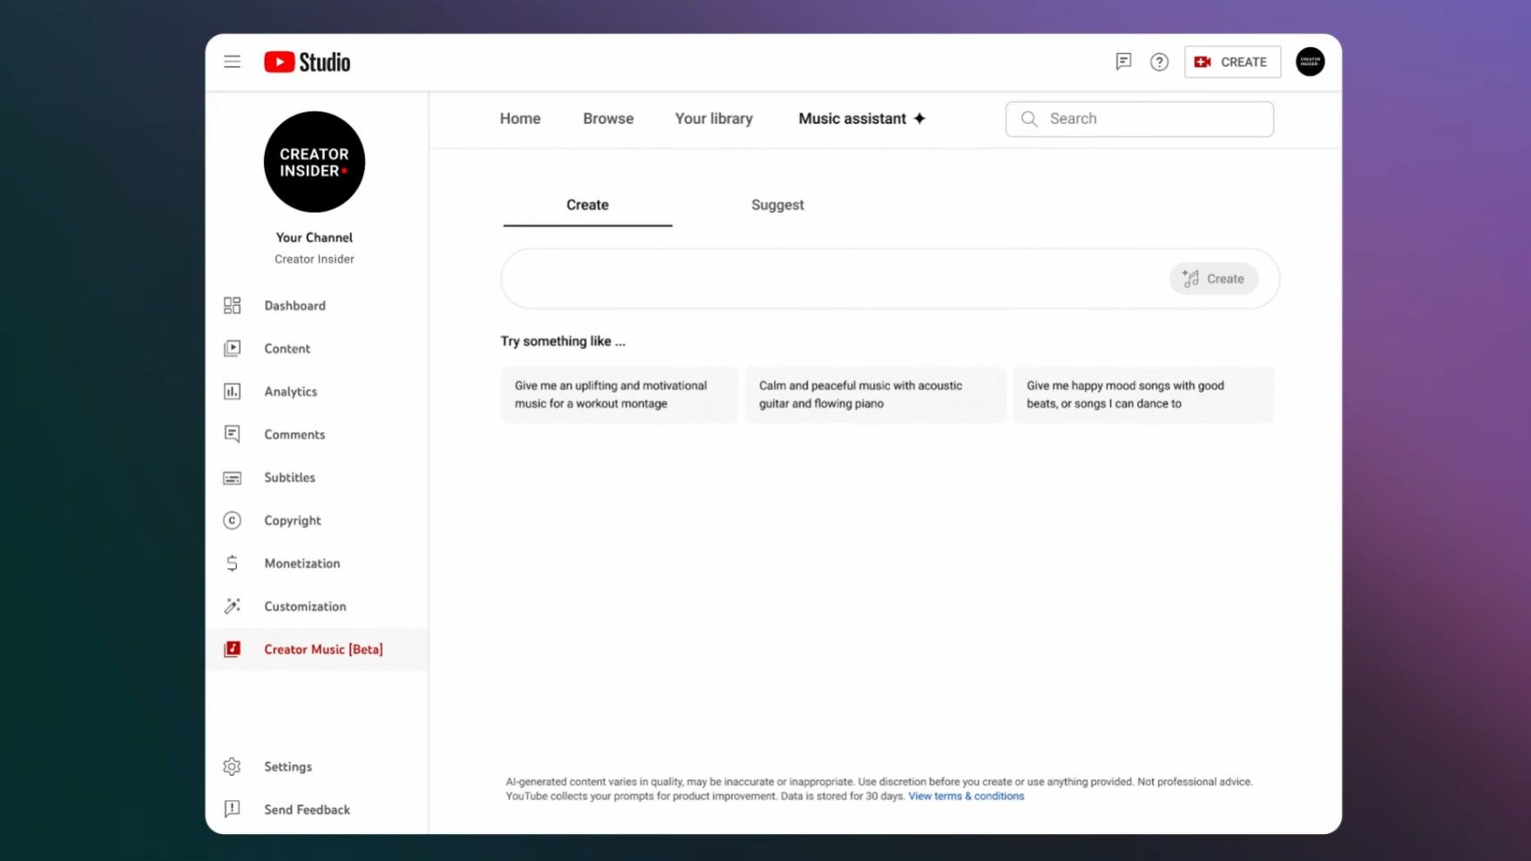Open channel Settings

coord(288,767)
